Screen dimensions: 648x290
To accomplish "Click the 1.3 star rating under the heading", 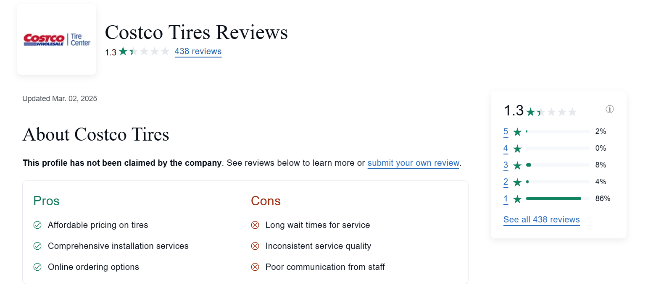I will [x=137, y=51].
